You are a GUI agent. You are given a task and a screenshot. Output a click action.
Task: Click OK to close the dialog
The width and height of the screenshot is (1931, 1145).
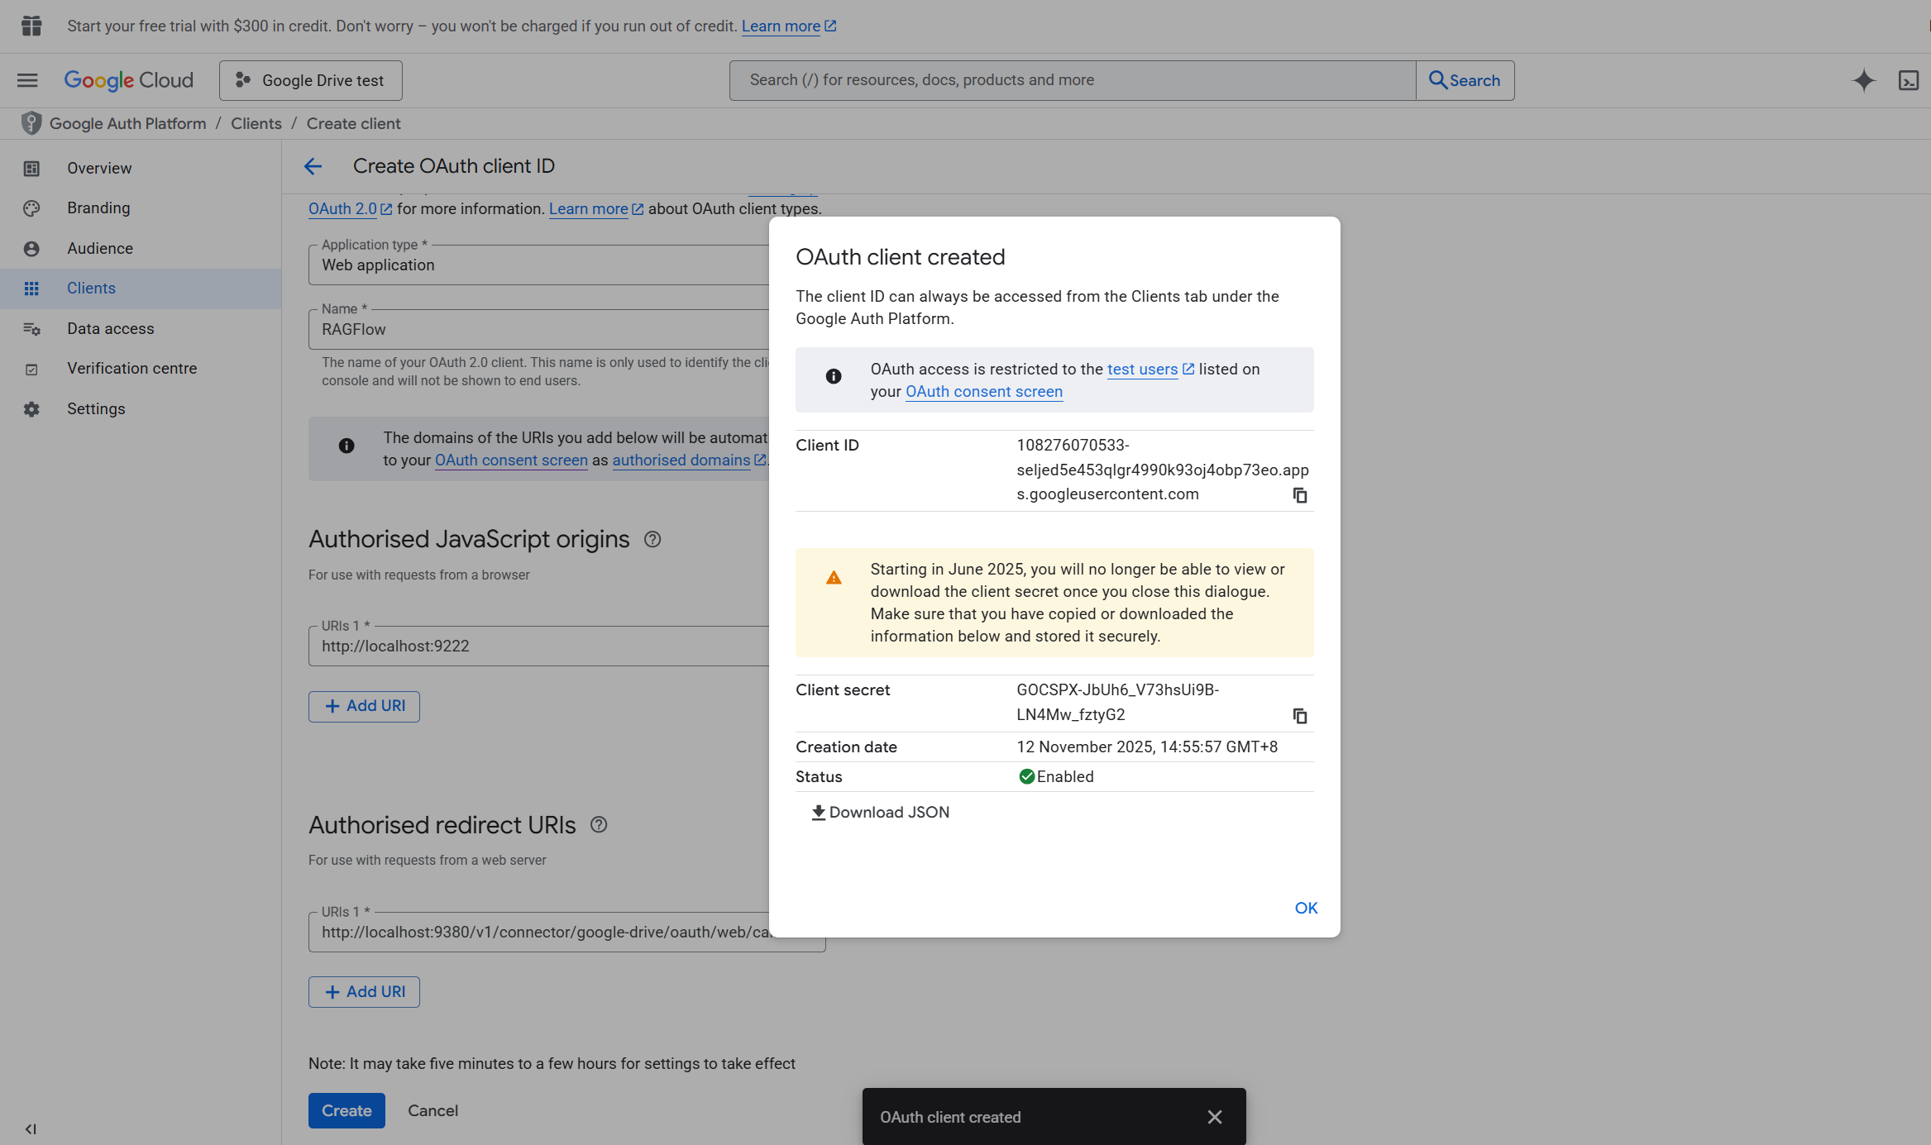pos(1306,908)
